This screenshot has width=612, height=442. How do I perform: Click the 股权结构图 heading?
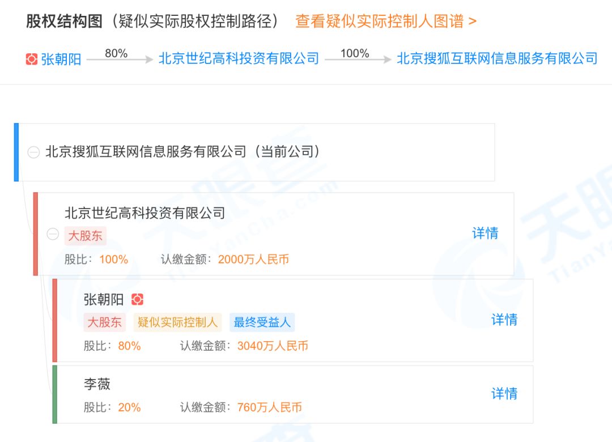(x=64, y=22)
